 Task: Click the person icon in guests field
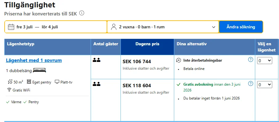[113, 27]
